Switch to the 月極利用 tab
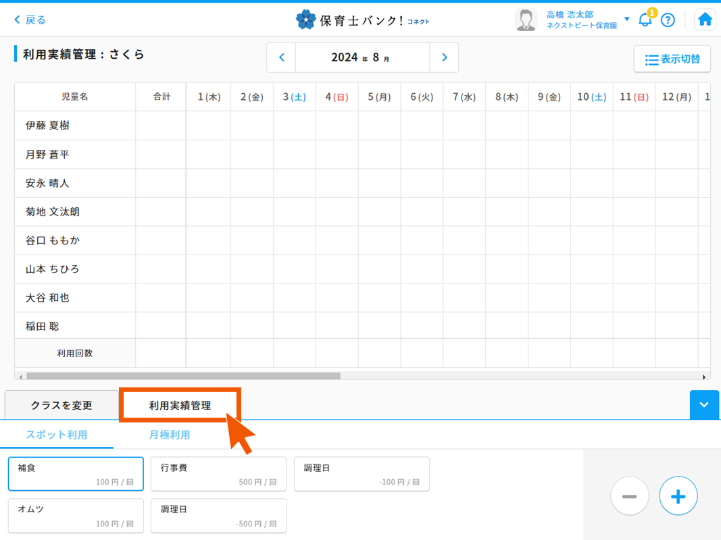721x540 pixels. (x=170, y=436)
